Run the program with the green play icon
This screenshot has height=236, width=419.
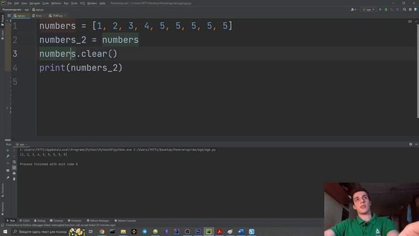pyautogui.click(x=380, y=10)
